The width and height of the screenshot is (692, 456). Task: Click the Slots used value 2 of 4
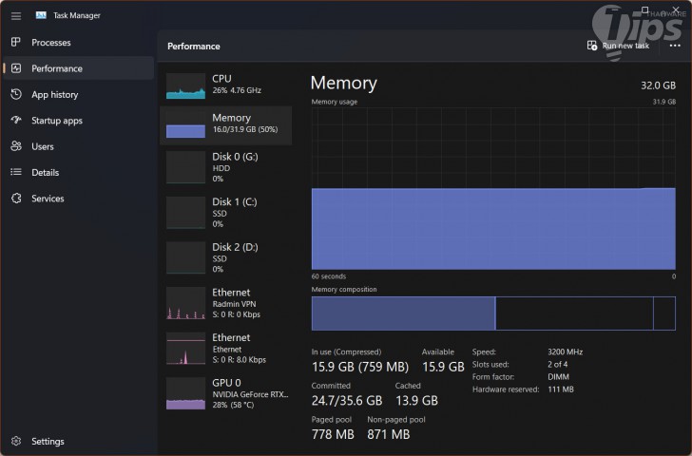click(557, 364)
